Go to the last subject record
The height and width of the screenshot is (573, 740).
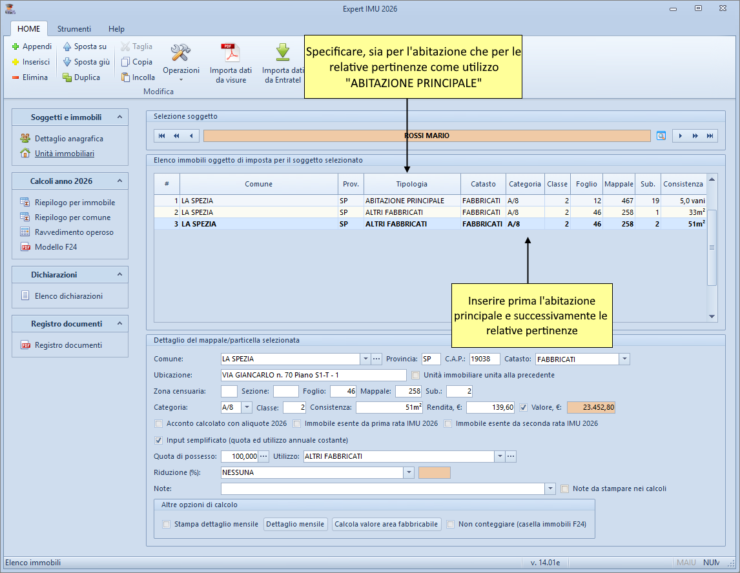pos(710,136)
